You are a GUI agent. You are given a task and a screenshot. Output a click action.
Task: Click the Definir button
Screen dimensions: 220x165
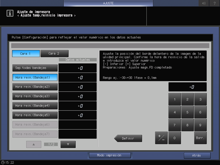tap(128, 138)
